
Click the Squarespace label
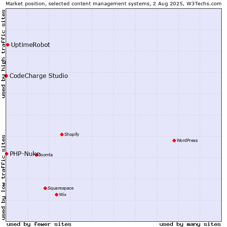tap(61, 188)
